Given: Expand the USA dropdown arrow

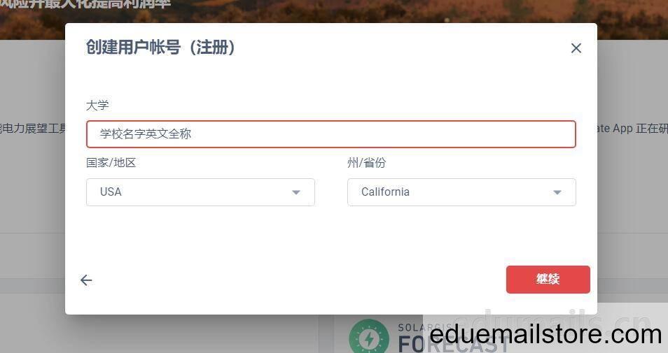Looking at the screenshot, I should pos(296,192).
